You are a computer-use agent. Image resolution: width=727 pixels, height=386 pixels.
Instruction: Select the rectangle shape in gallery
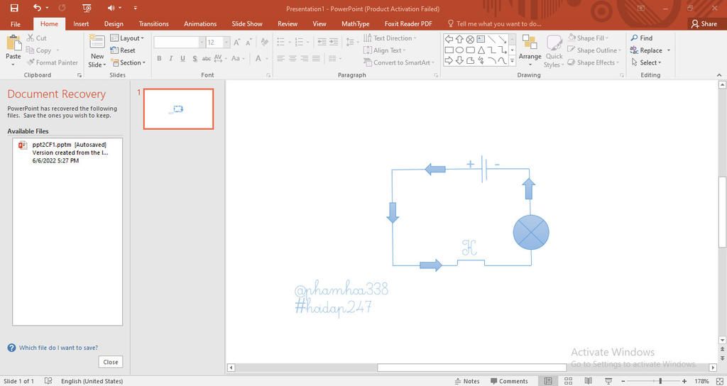449,50
